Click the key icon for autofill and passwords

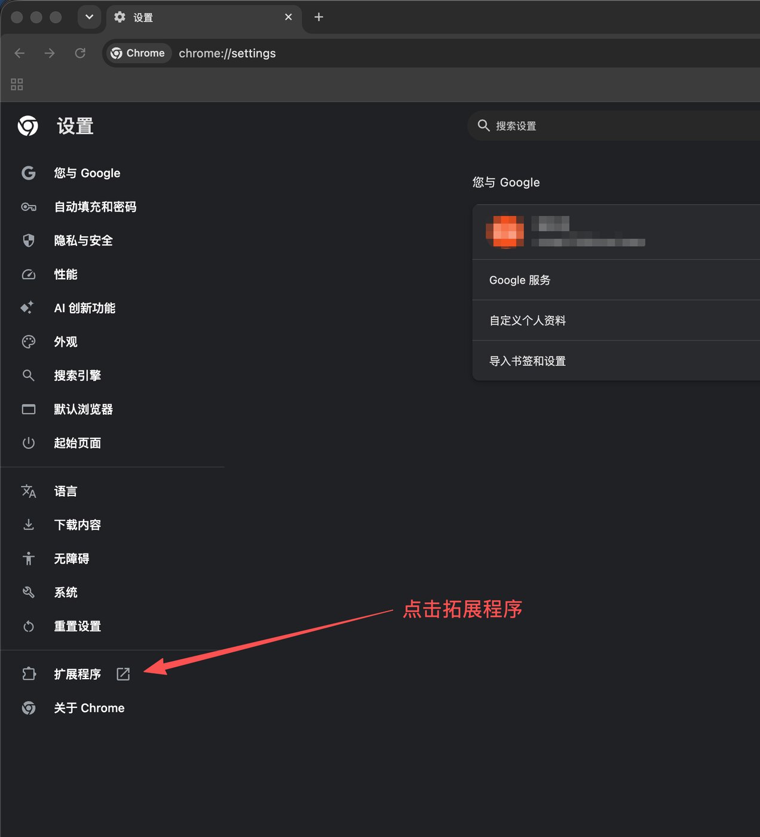(29, 207)
